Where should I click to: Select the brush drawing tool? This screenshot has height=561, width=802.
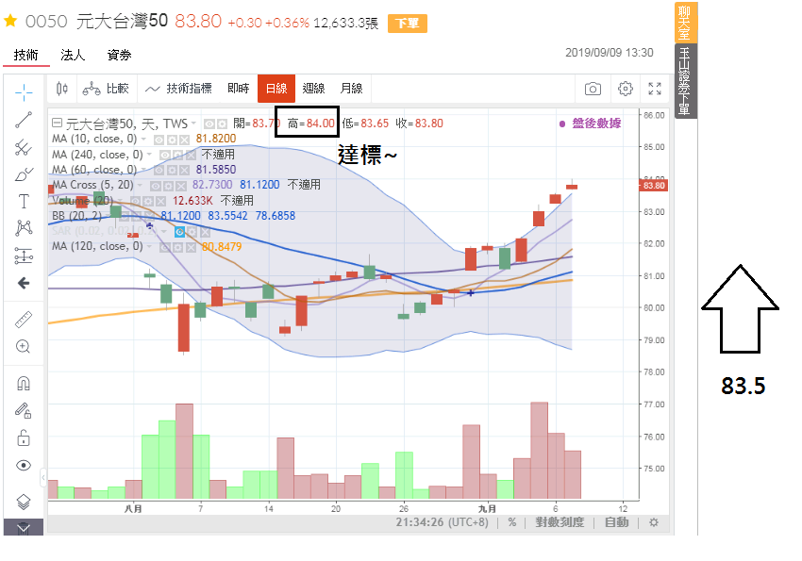click(x=24, y=174)
